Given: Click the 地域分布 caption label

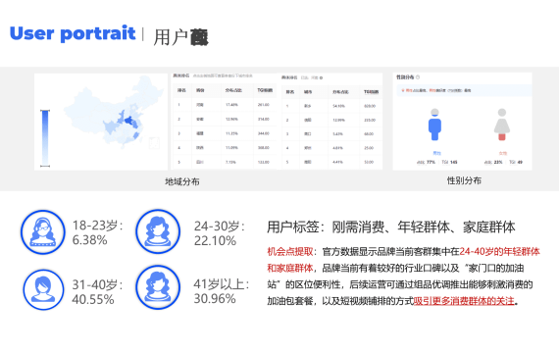Looking at the screenshot, I should (181, 181).
